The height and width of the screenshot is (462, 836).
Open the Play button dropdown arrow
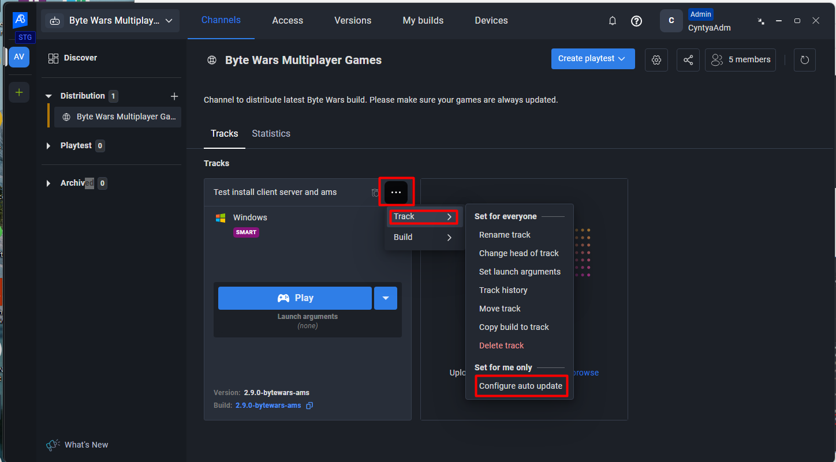coord(386,298)
